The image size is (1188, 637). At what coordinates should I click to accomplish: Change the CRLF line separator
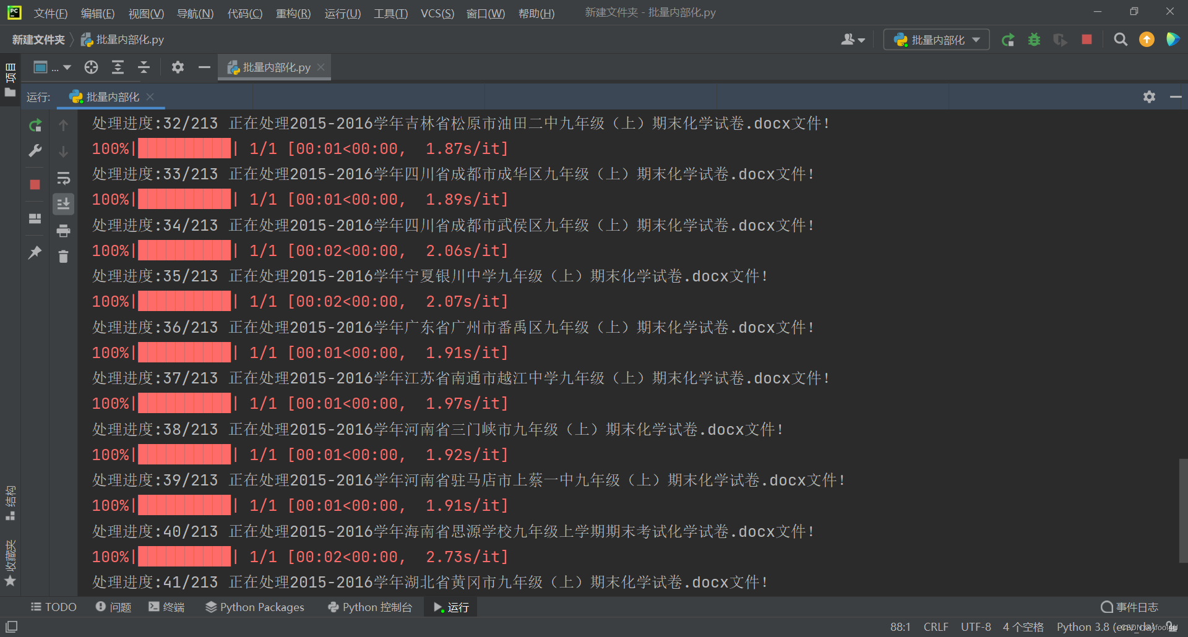pos(936,627)
